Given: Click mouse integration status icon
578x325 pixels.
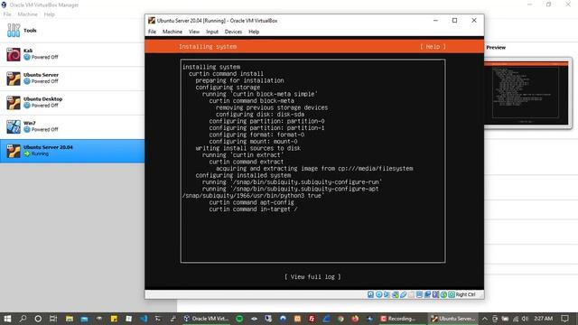Looking at the screenshot, I should (443, 294).
